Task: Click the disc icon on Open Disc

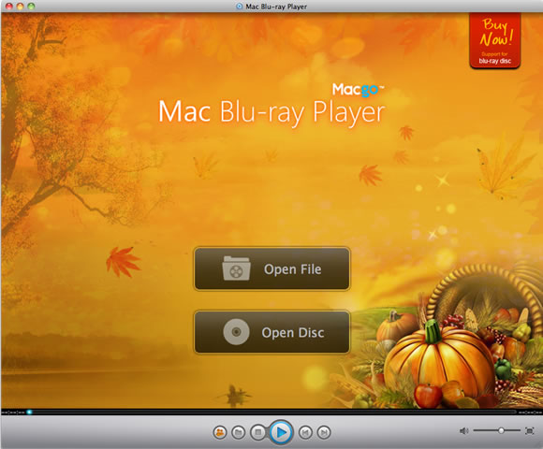Action: click(236, 332)
